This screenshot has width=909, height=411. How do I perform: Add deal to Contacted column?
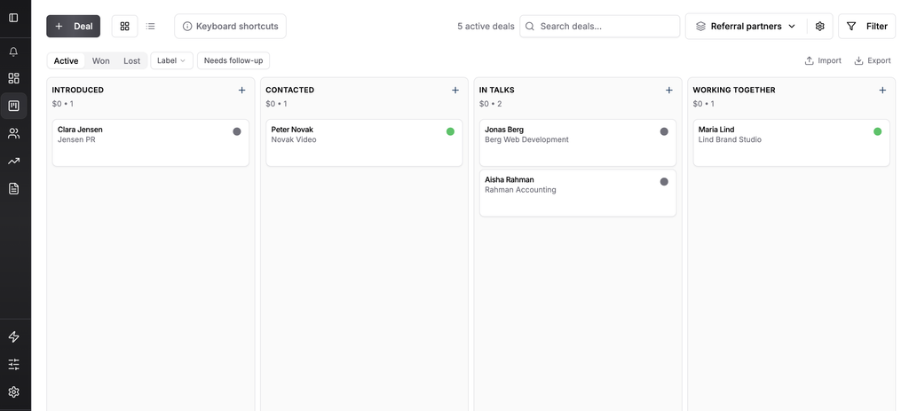point(455,90)
